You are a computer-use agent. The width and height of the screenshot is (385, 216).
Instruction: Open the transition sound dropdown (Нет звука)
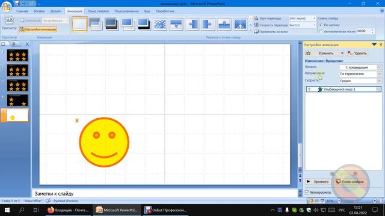click(x=314, y=19)
